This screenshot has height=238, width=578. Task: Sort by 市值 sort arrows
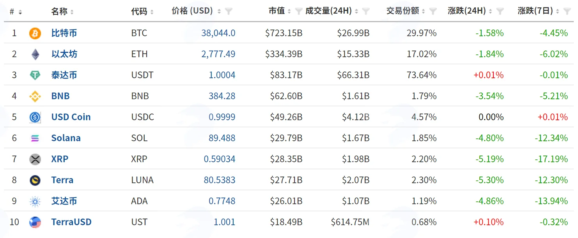click(289, 12)
